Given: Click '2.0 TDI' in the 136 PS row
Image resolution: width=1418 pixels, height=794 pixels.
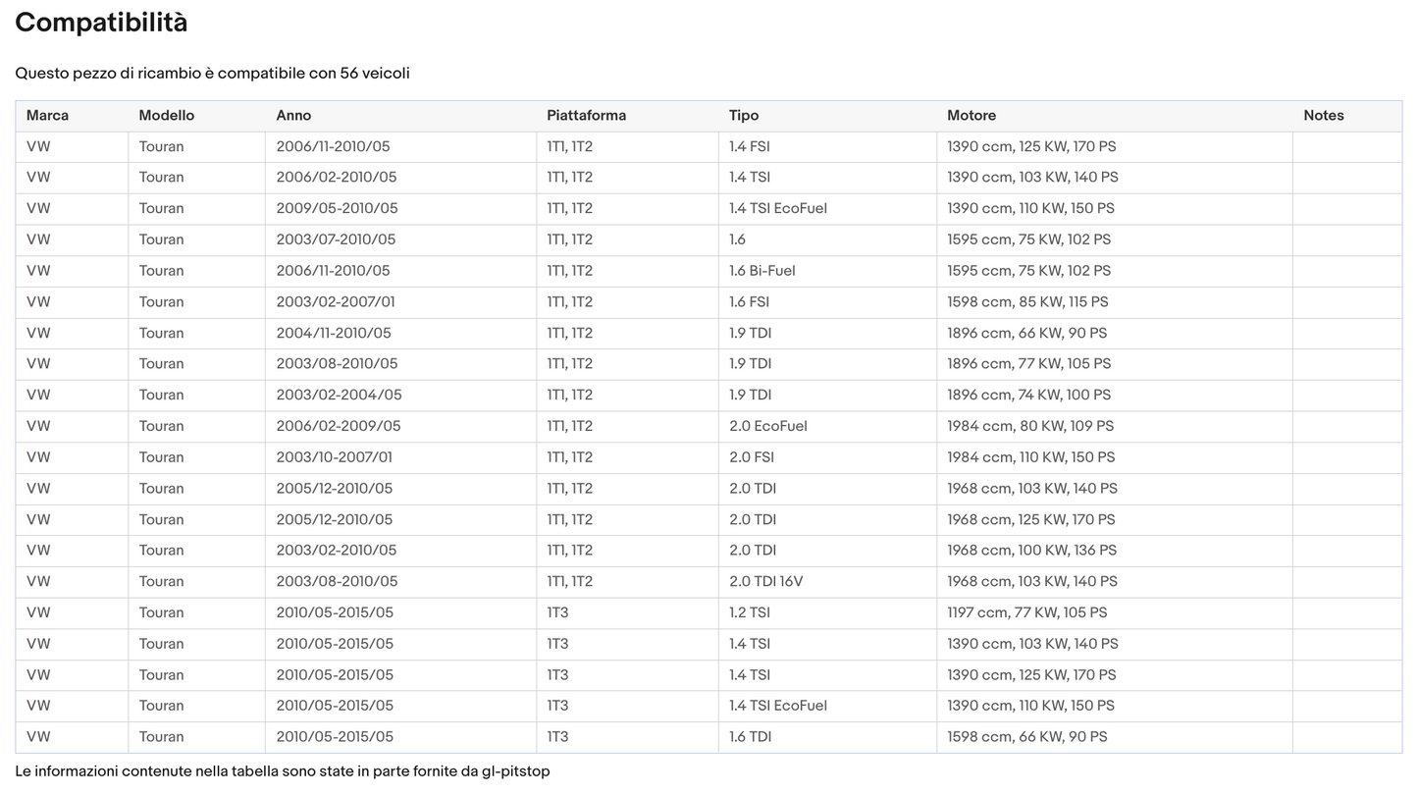Looking at the screenshot, I should [753, 551].
